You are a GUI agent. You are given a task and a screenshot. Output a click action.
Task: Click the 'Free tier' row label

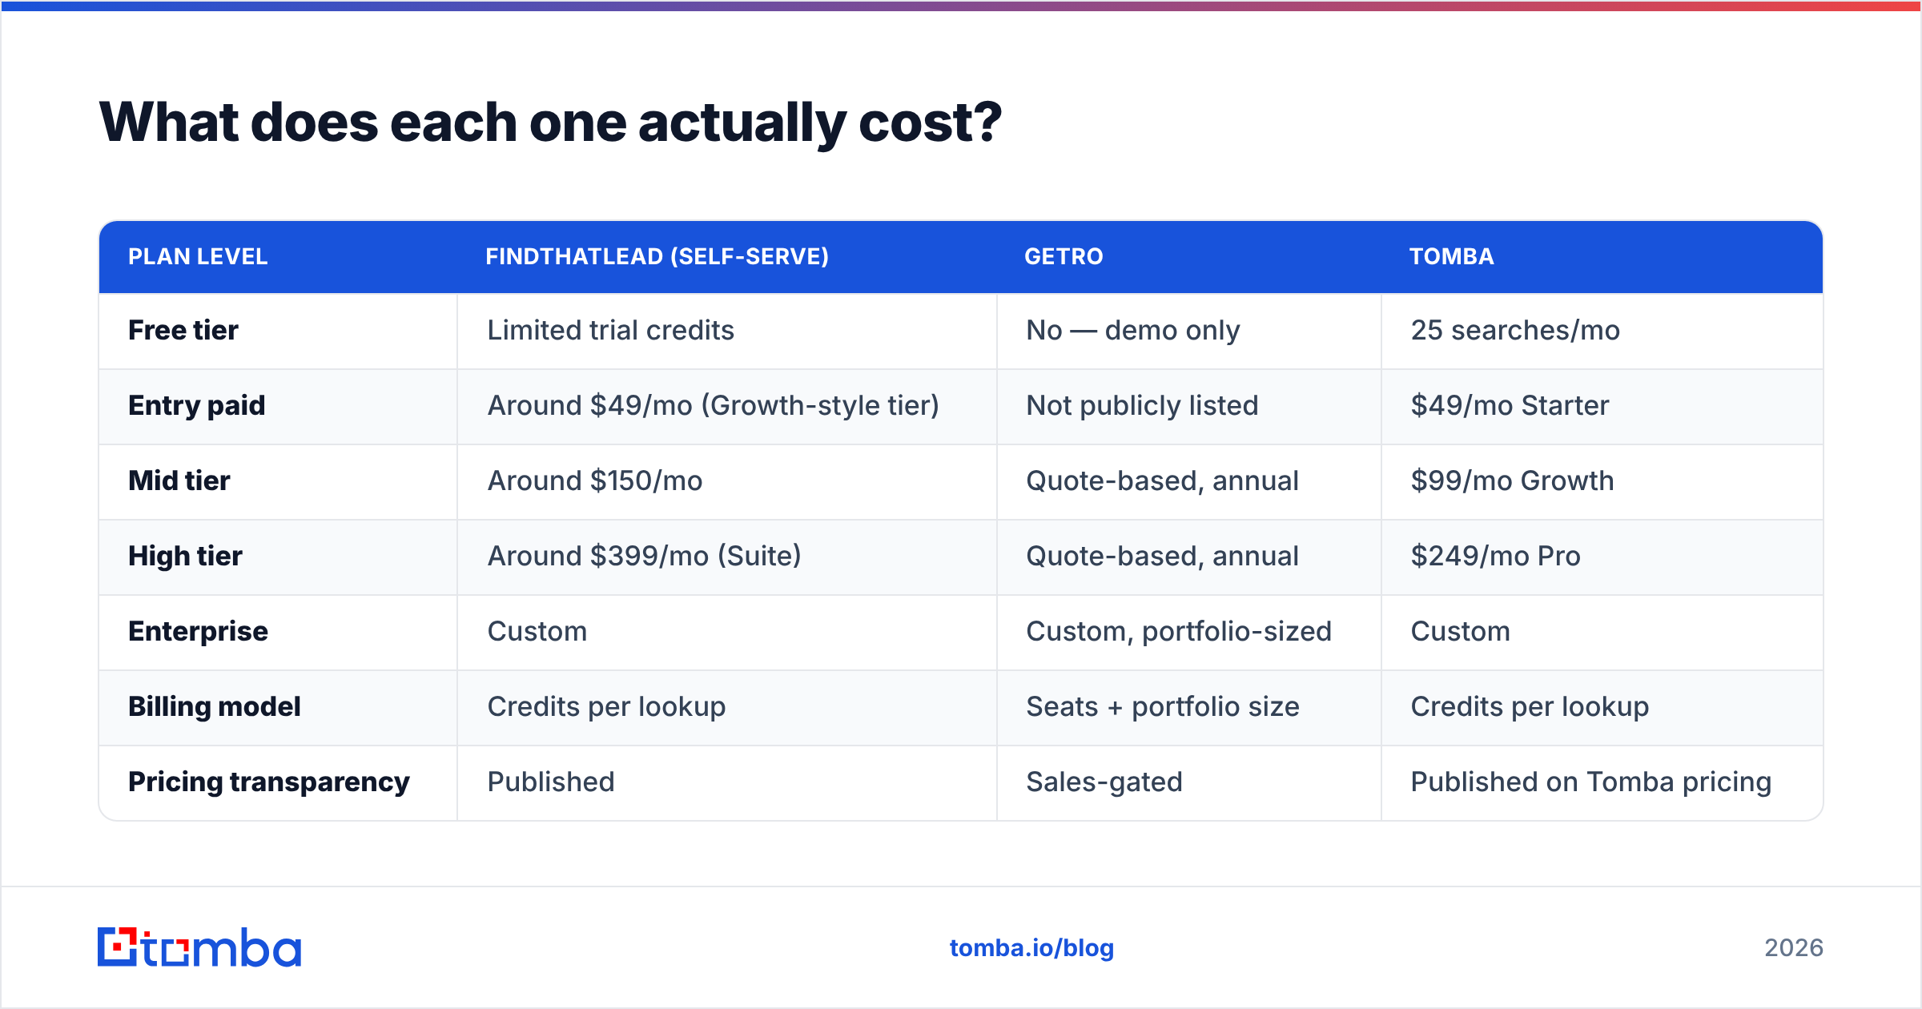183,330
